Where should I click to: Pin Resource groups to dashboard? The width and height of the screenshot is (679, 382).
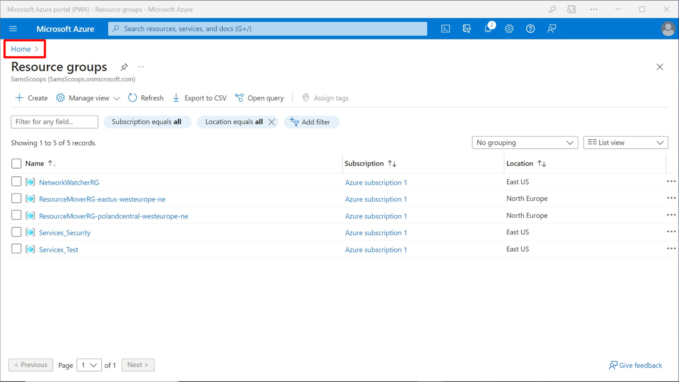[x=124, y=67]
